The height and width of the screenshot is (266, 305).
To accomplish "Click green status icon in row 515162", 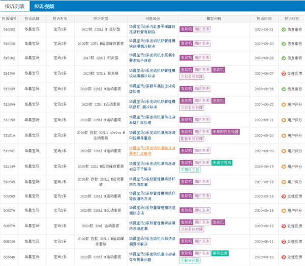I will tap(284, 58).
